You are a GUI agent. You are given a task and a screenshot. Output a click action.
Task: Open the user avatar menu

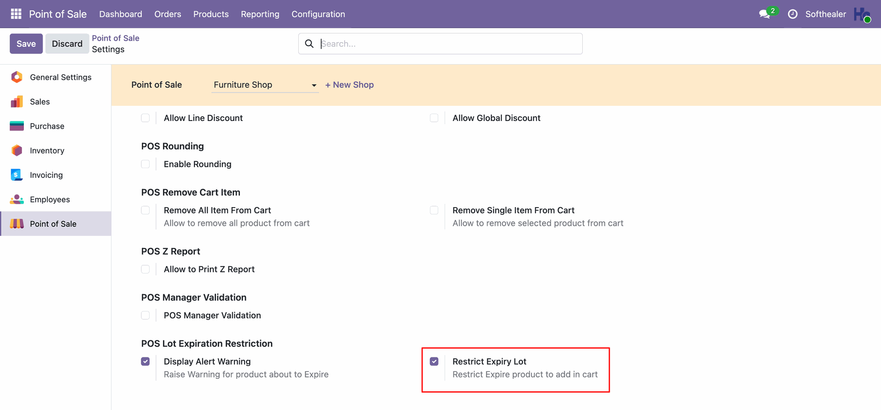(862, 14)
